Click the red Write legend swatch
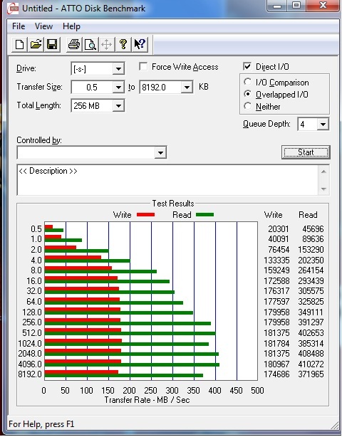 click(x=145, y=215)
